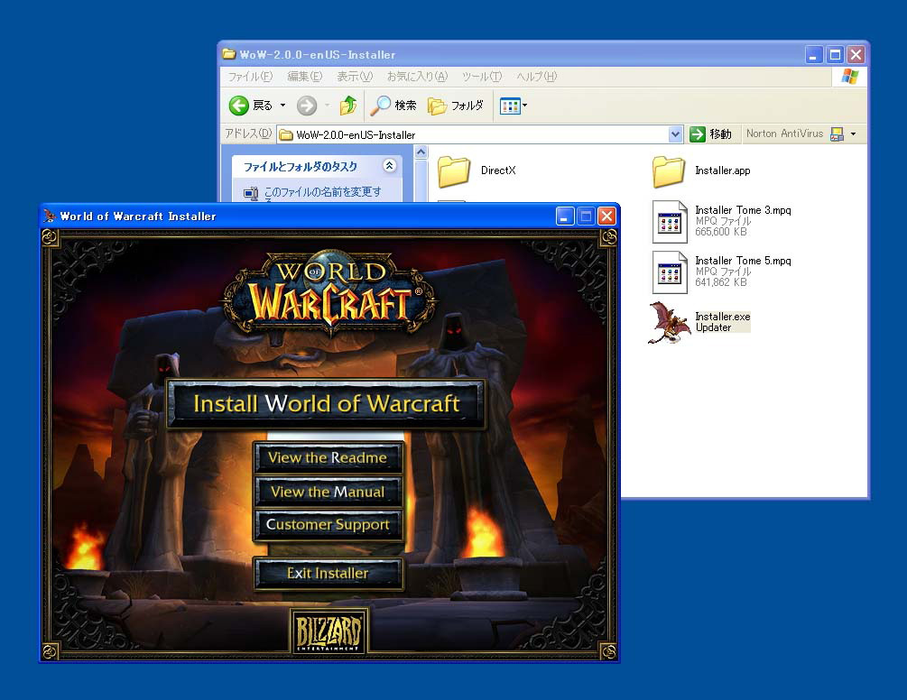This screenshot has height=700, width=907.
Task: Maximize the WoW-2.0.0-enUS-Installer Explorer window
Action: point(835,55)
